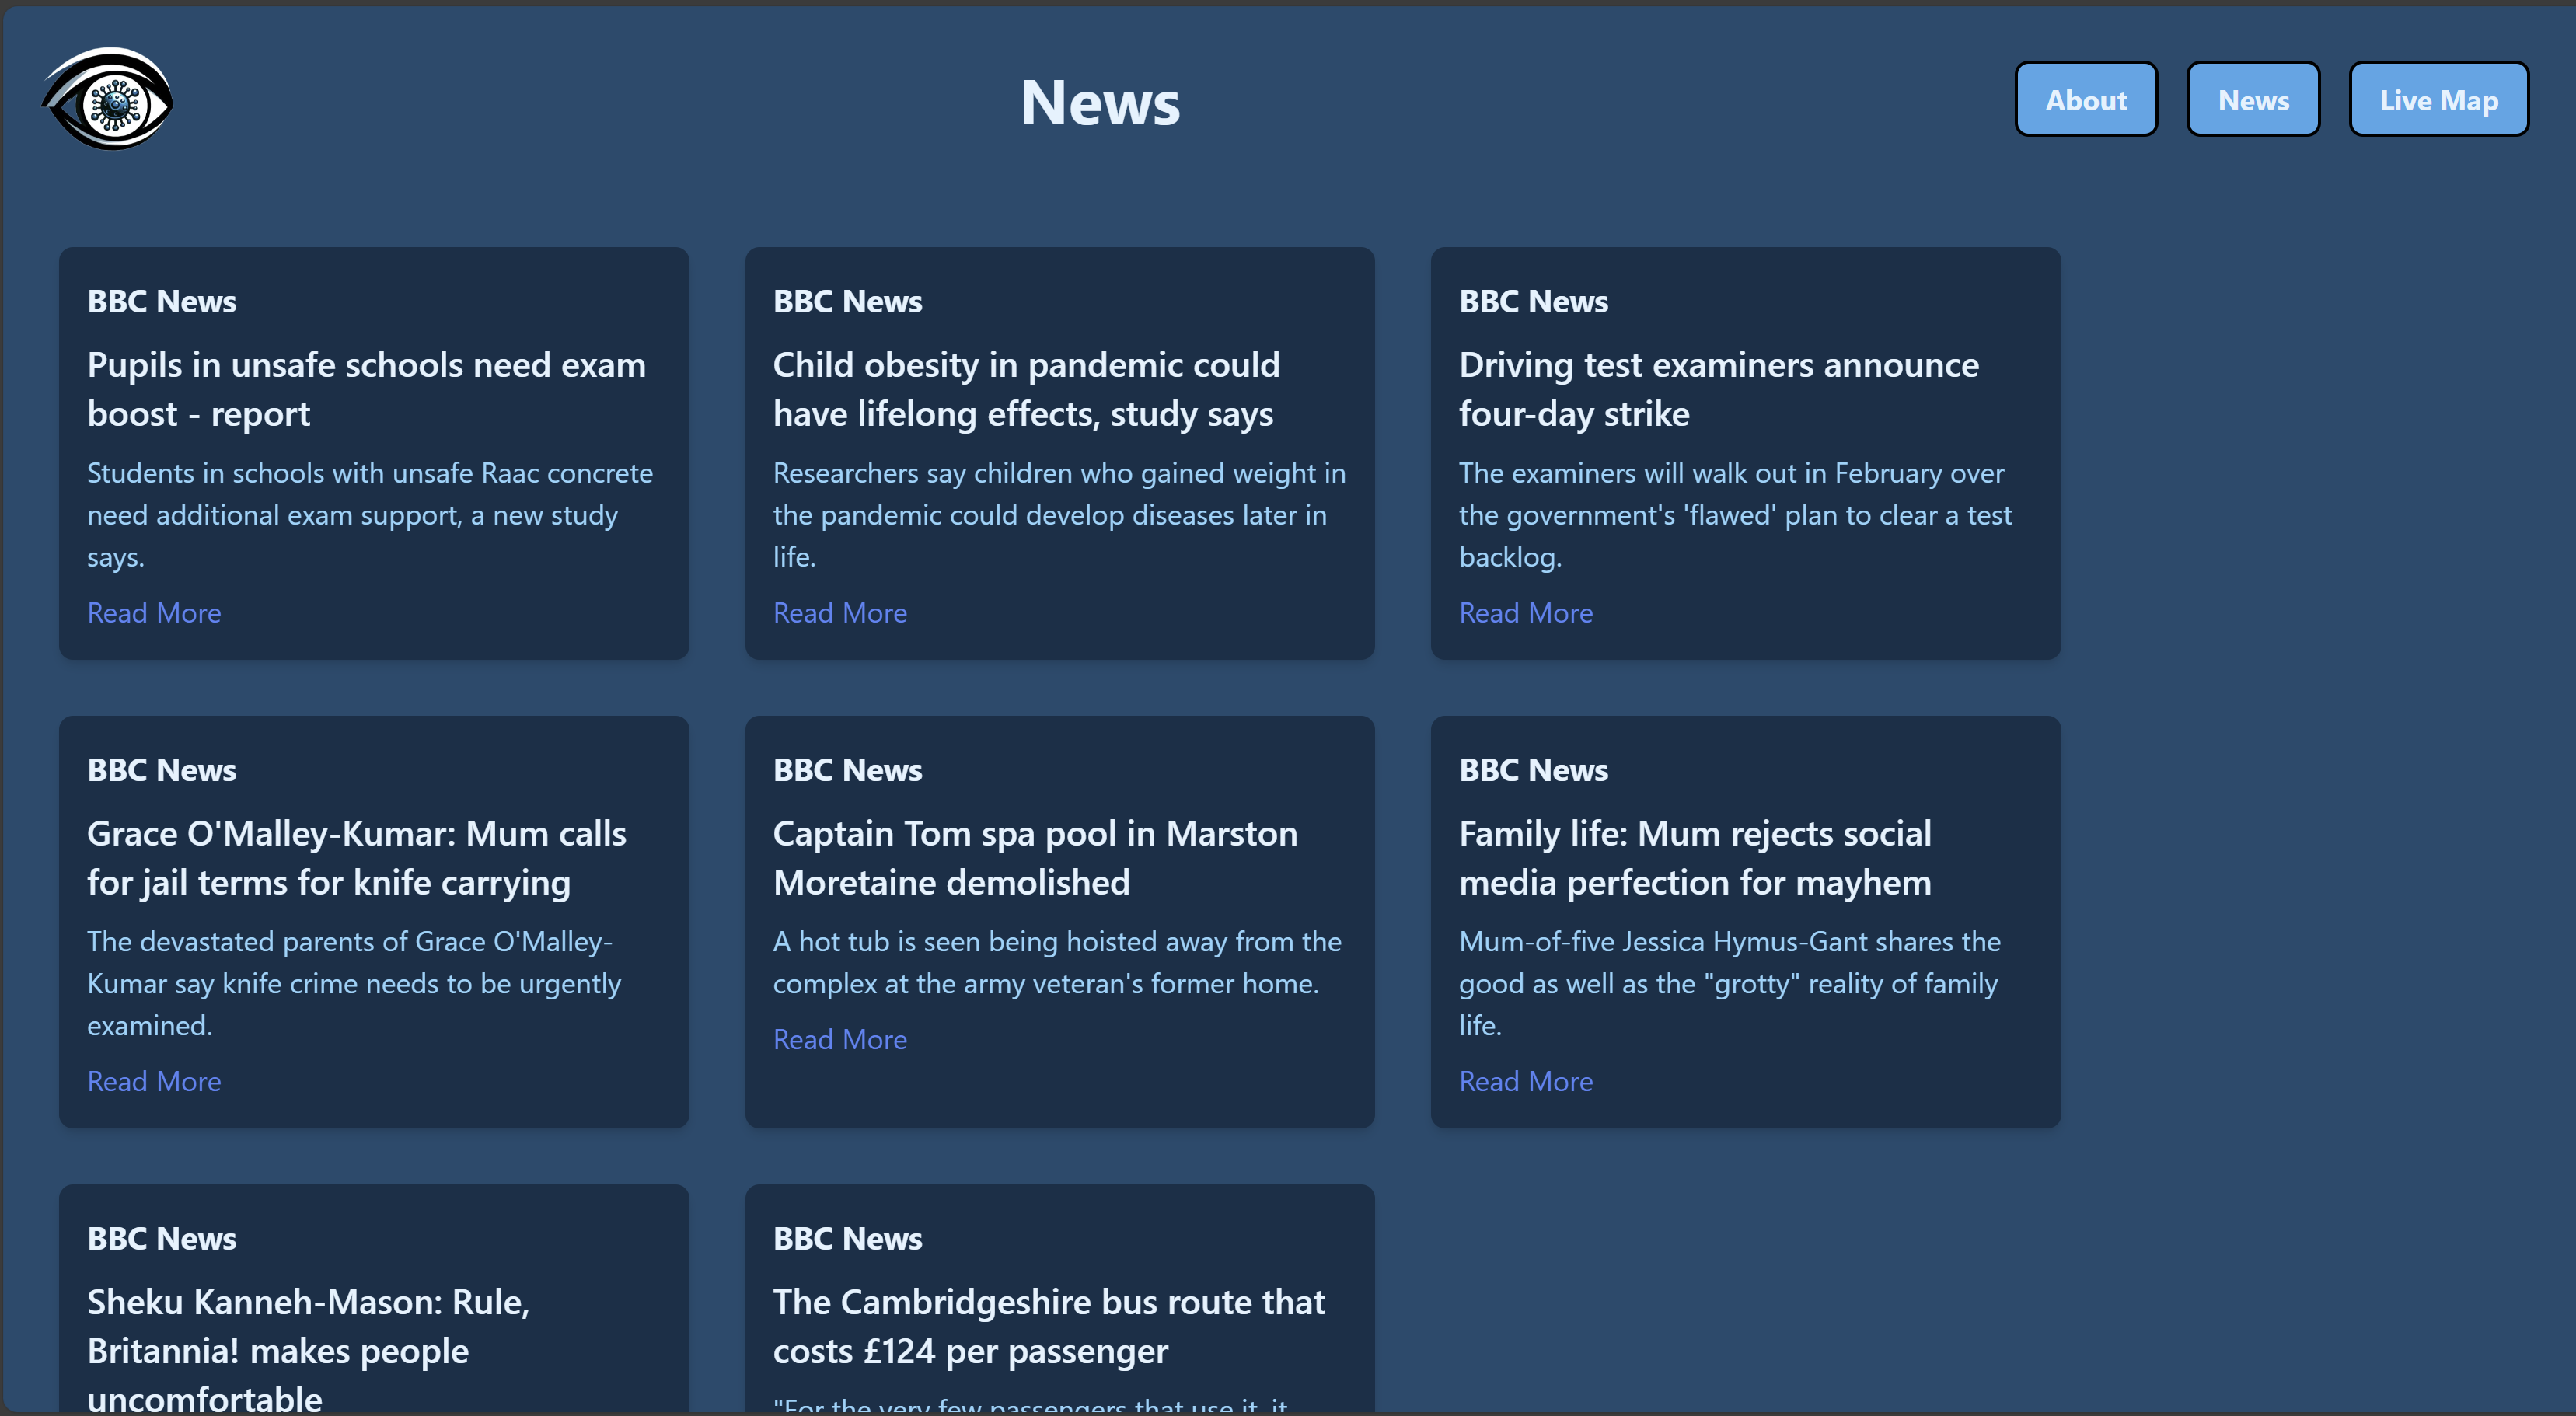Click 'Driving test examiners announce' headline
Image resolution: width=2576 pixels, height=1416 pixels.
(1717, 389)
